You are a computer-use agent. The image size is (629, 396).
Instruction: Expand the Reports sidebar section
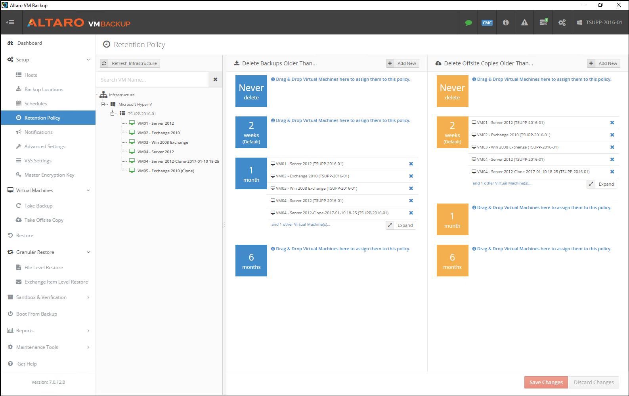pyautogui.click(x=88, y=331)
